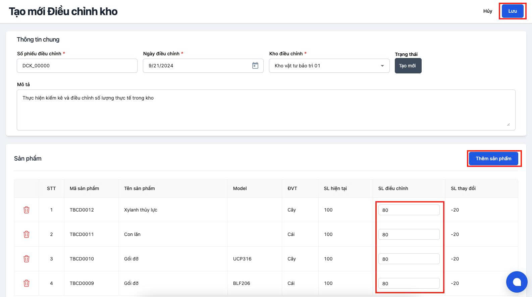
Task: Click into the Mô tả text area
Action: click(x=266, y=110)
